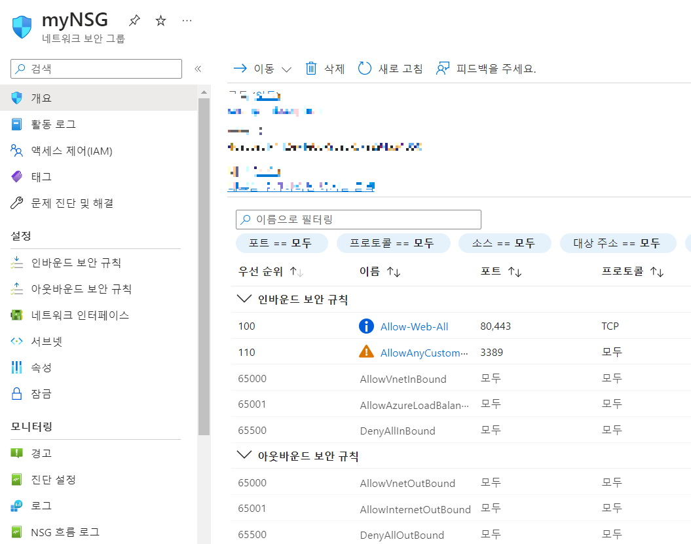Open 잠금 lock icon in sidebar

pyautogui.click(x=17, y=394)
